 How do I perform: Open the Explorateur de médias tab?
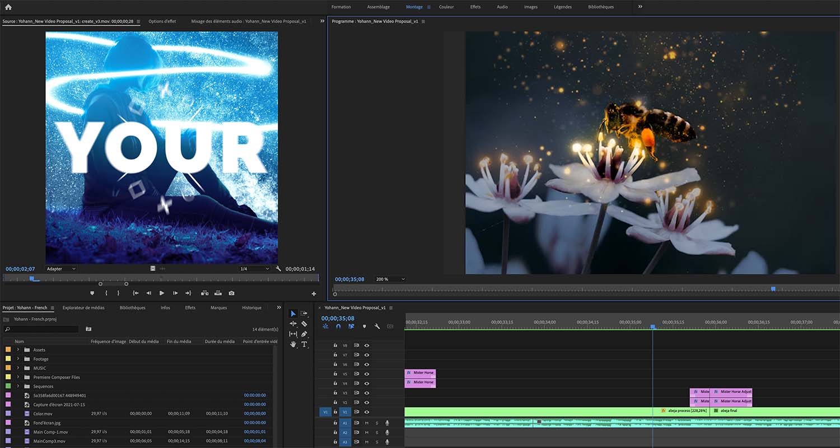[83, 307]
